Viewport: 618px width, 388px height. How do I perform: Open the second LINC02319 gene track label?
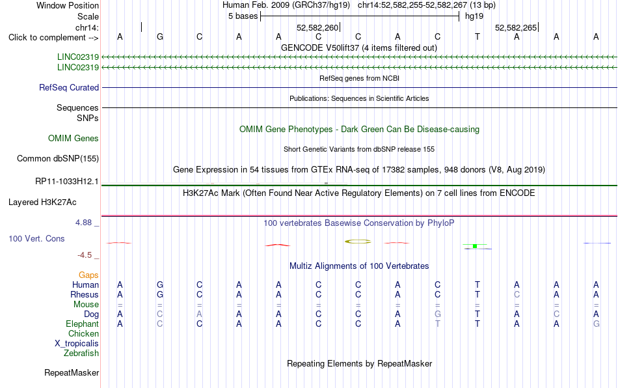[78, 68]
